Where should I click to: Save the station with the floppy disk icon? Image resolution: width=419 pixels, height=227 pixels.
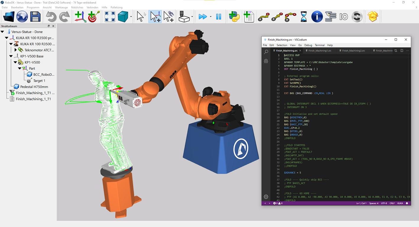coord(35,17)
